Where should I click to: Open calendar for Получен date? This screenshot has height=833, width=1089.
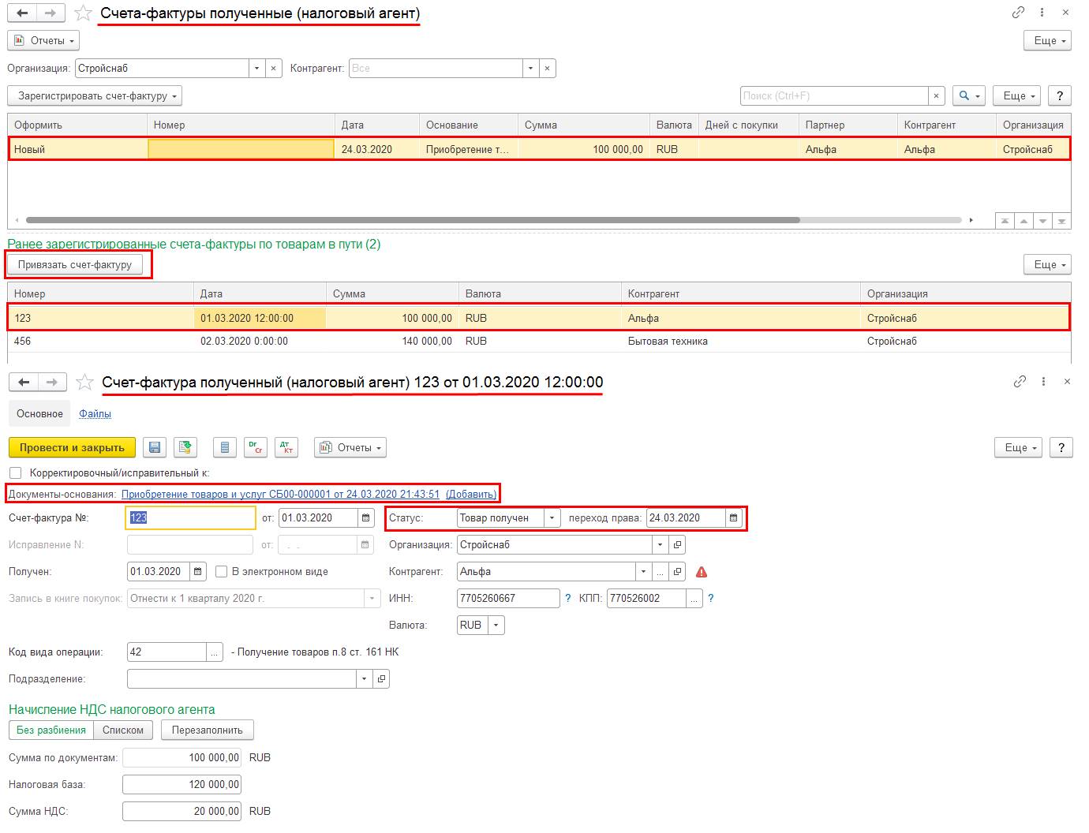[197, 572]
